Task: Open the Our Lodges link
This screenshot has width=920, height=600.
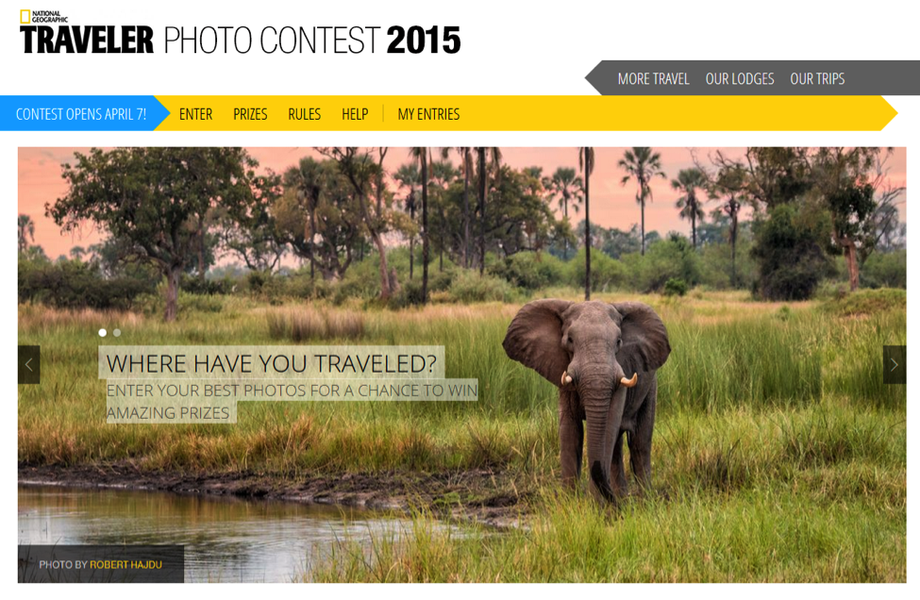Action: pos(740,78)
